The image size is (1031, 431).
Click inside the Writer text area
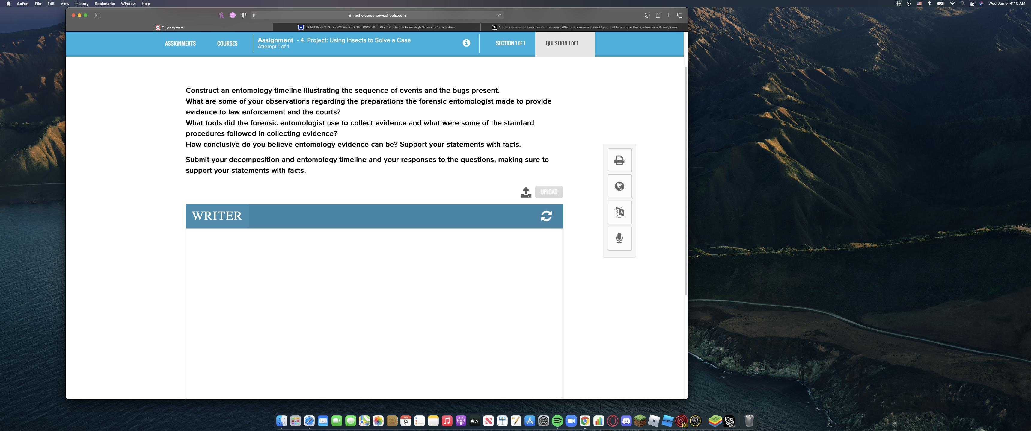(374, 312)
